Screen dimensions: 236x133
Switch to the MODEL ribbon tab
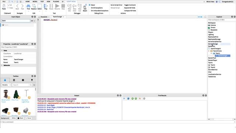(x=35, y=1)
